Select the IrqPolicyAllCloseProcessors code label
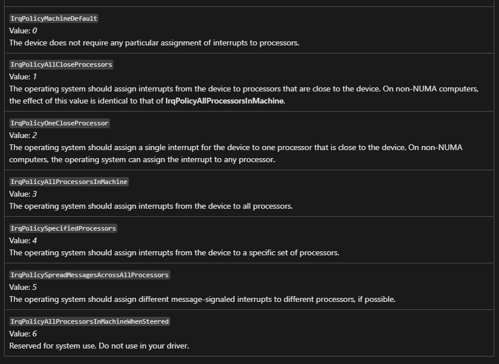 [x=61, y=64]
